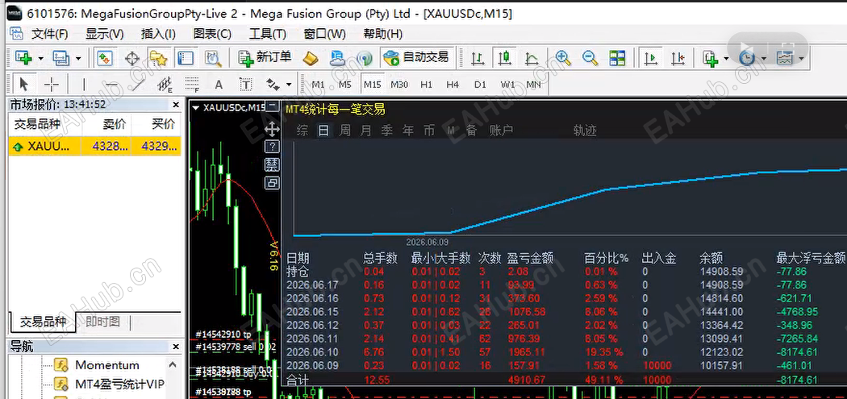The image size is (847, 399).
Task: Open MetaEditor with the yellow book icon
Action: click(310, 58)
